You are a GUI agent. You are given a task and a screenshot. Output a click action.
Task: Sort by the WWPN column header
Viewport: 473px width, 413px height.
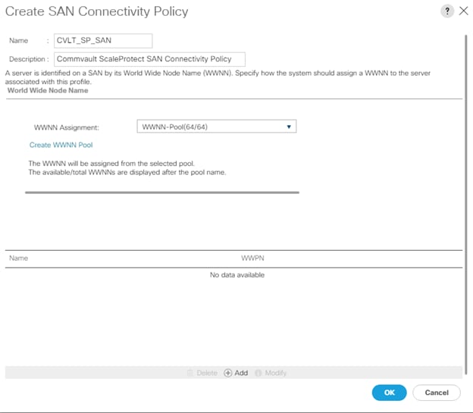252,258
